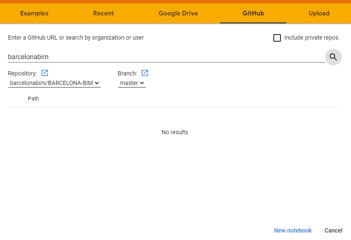Focus the GitHub URL field containing barcelonabim
Screen dimensions: 351x240
click(x=166, y=57)
